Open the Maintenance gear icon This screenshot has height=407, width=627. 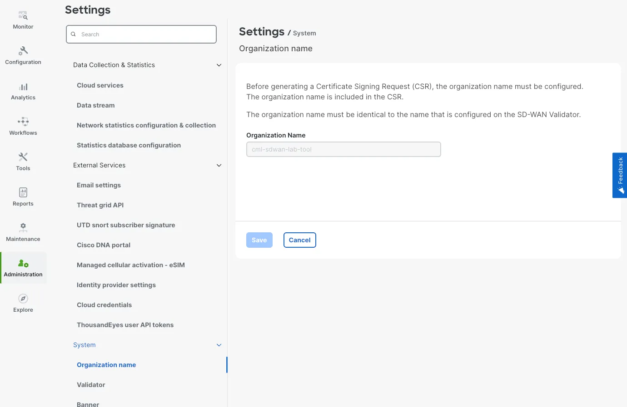23,227
